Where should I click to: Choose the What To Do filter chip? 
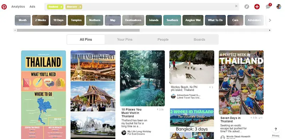[215, 20]
